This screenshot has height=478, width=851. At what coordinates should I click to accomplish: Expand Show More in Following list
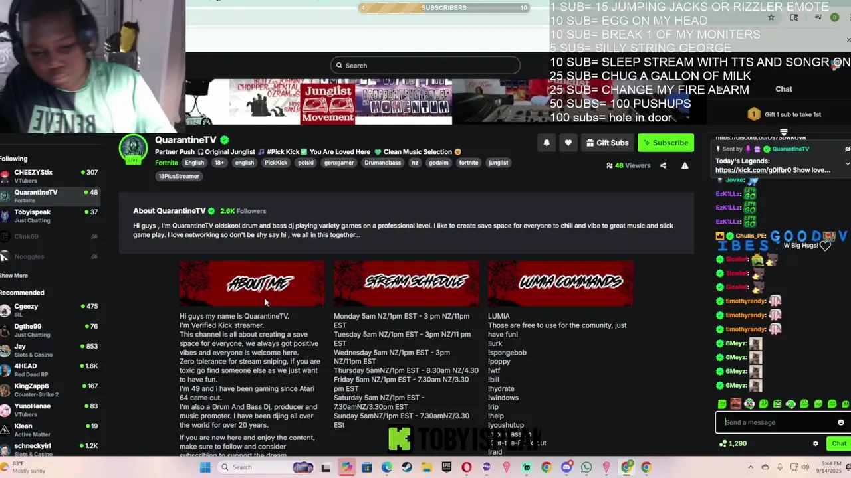(14, 276)
